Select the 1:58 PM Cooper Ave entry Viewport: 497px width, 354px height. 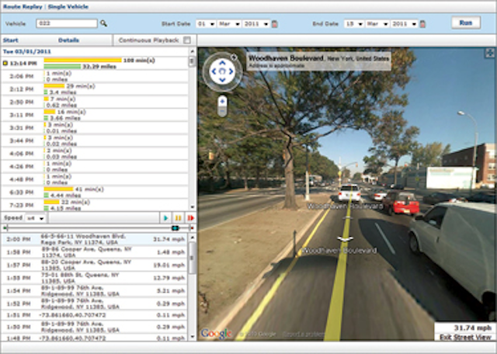(x=94, y=252)
